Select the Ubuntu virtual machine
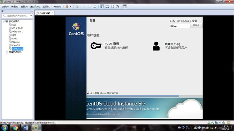Image resolution: width=234 pixels, height=131 pixels. [16, 42]
